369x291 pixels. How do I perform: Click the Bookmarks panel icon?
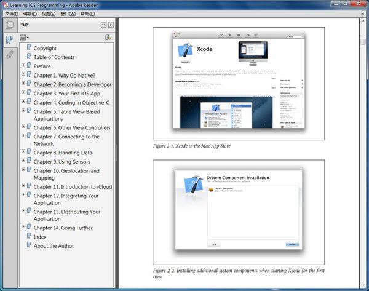coord(9,40)
